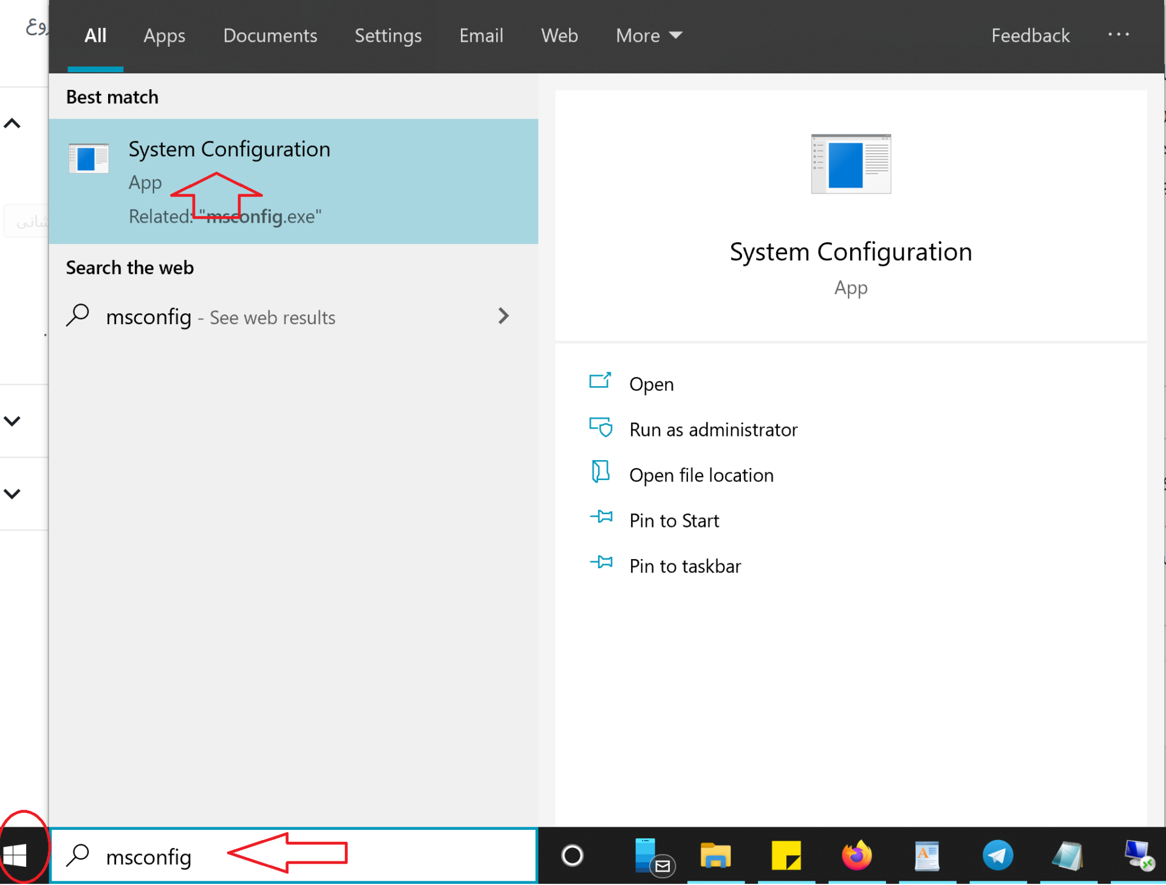Choose Pin to Start
This screenshot has height=885, width=1166.
click(674, 521)
